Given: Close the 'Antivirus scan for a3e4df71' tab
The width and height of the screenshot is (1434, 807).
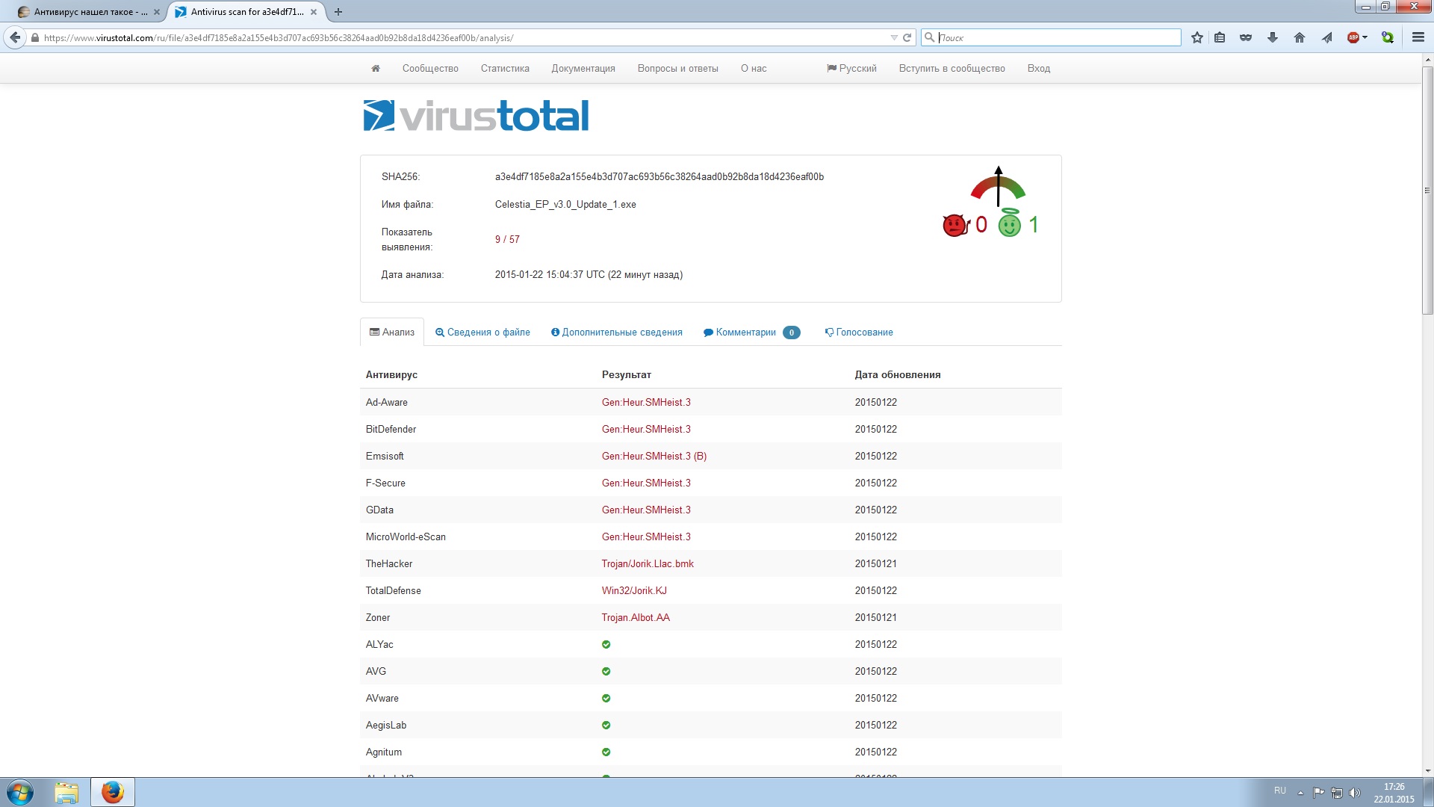Looking at the screenshot, I should 314,12.
